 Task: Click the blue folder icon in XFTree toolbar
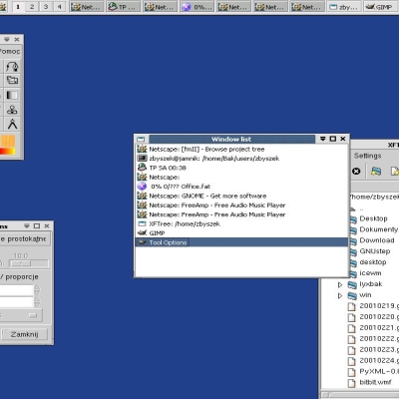point(376,172)
